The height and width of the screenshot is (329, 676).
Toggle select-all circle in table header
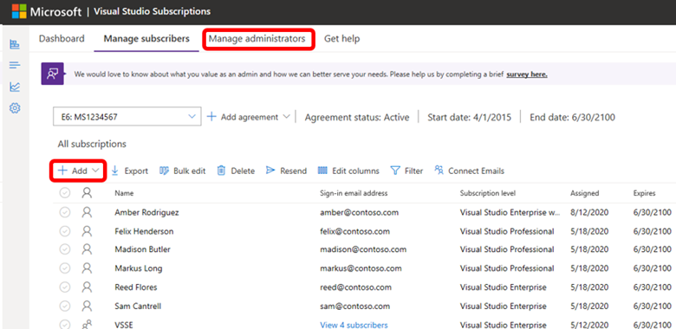coord(65,193)
